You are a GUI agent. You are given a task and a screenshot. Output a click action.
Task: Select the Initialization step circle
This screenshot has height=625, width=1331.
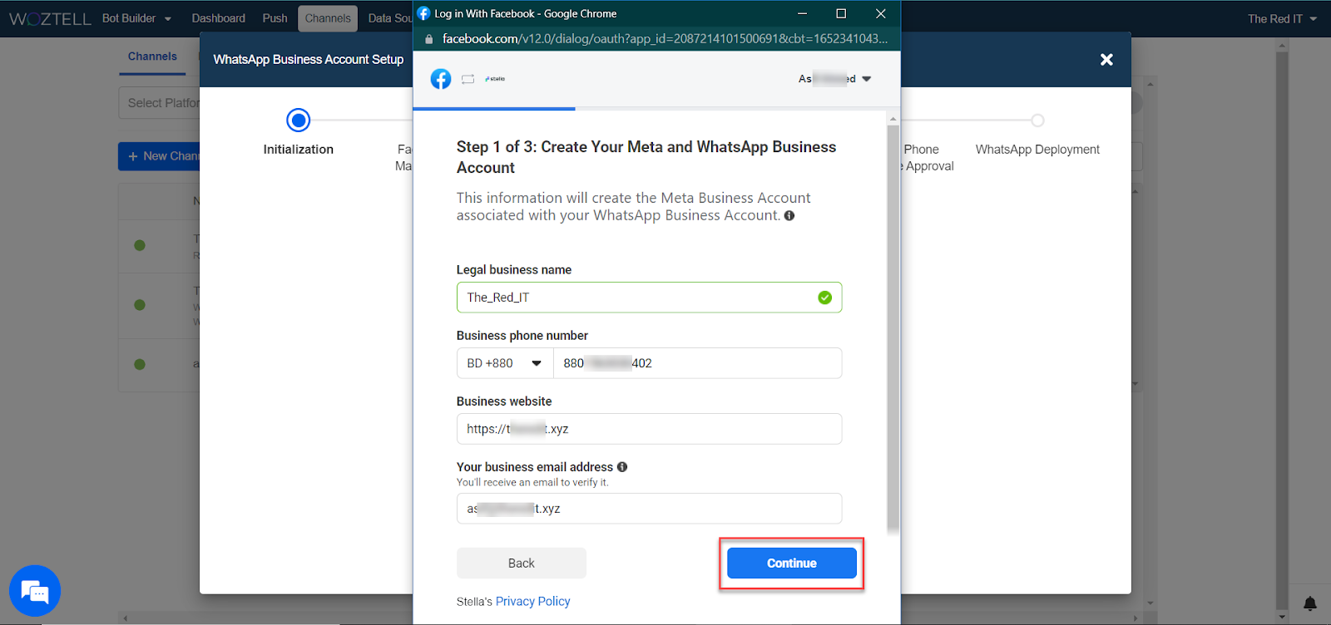(299, 121)
